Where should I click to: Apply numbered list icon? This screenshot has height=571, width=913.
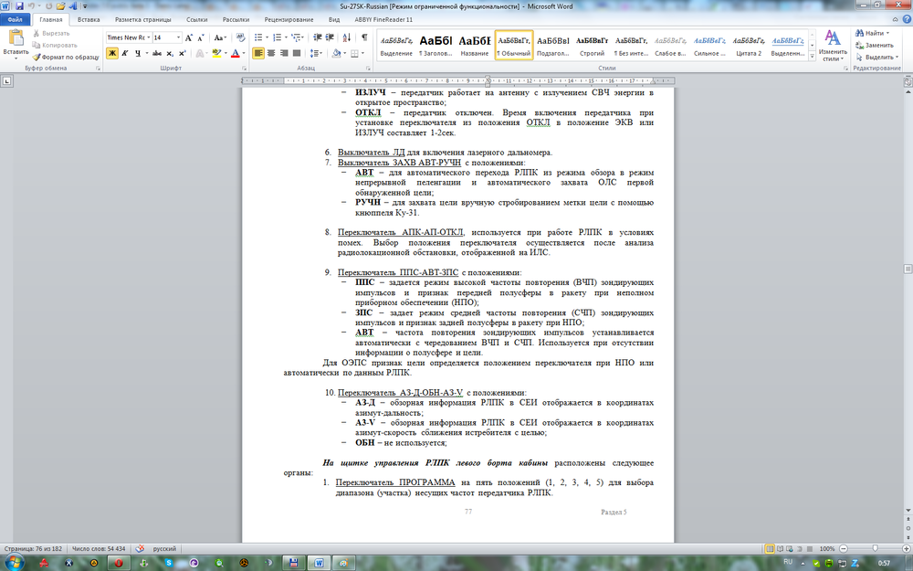pyautogui.click(x=278, y=37)
